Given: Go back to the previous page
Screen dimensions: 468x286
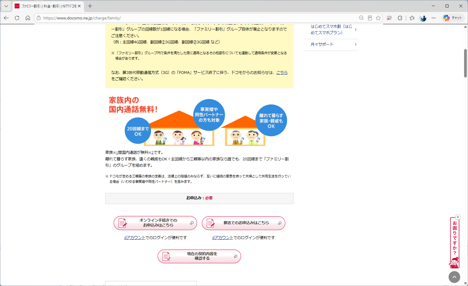Looking at the screenshot, I should (x=6, y=18).
